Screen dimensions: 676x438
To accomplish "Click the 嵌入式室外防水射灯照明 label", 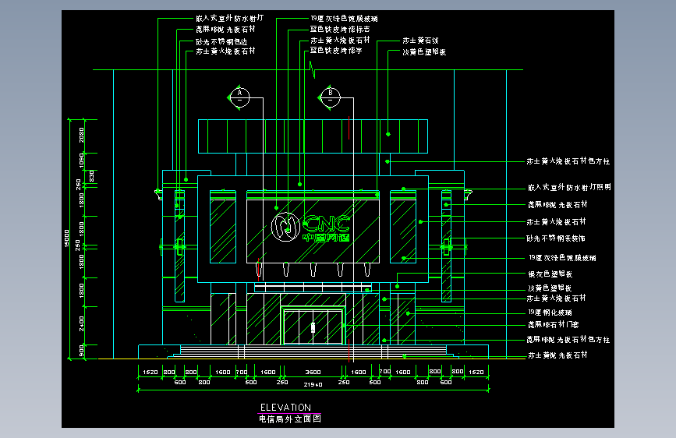I will [569, 187].
